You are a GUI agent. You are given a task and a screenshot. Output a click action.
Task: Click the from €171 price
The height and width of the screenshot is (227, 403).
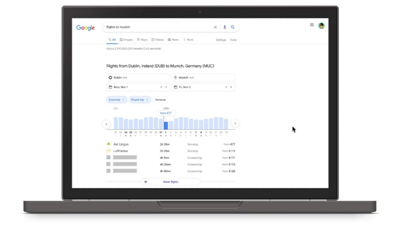(x=229, y=158)
